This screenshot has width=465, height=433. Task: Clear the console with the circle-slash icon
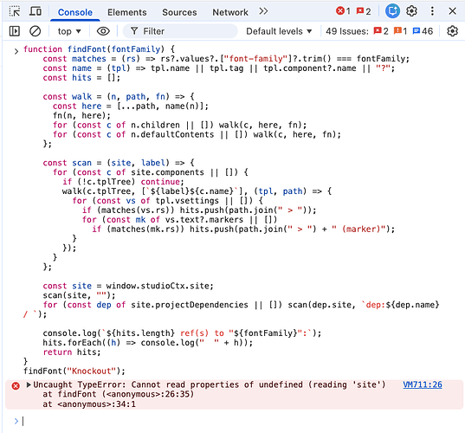pyautogui.click(x=35, y=31)
